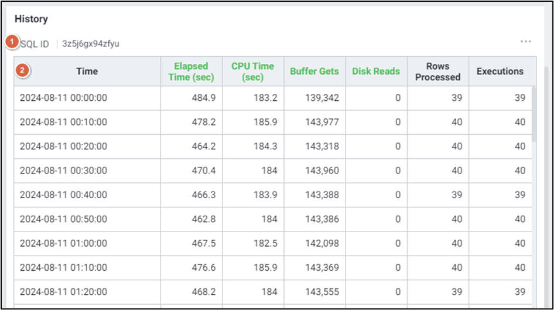
Task: Click the Executions column header
Action: coord(500,71)
